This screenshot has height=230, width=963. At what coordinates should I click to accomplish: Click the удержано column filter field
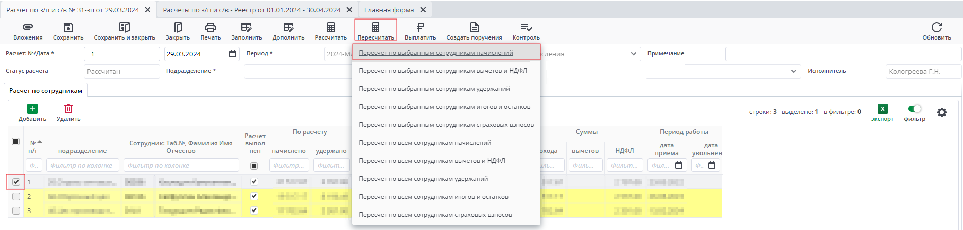tap(331, 165)
